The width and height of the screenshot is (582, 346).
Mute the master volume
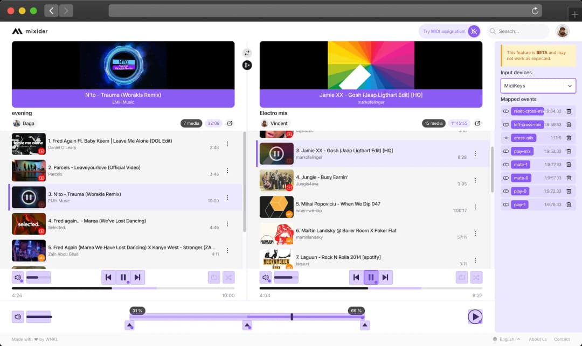18,316
